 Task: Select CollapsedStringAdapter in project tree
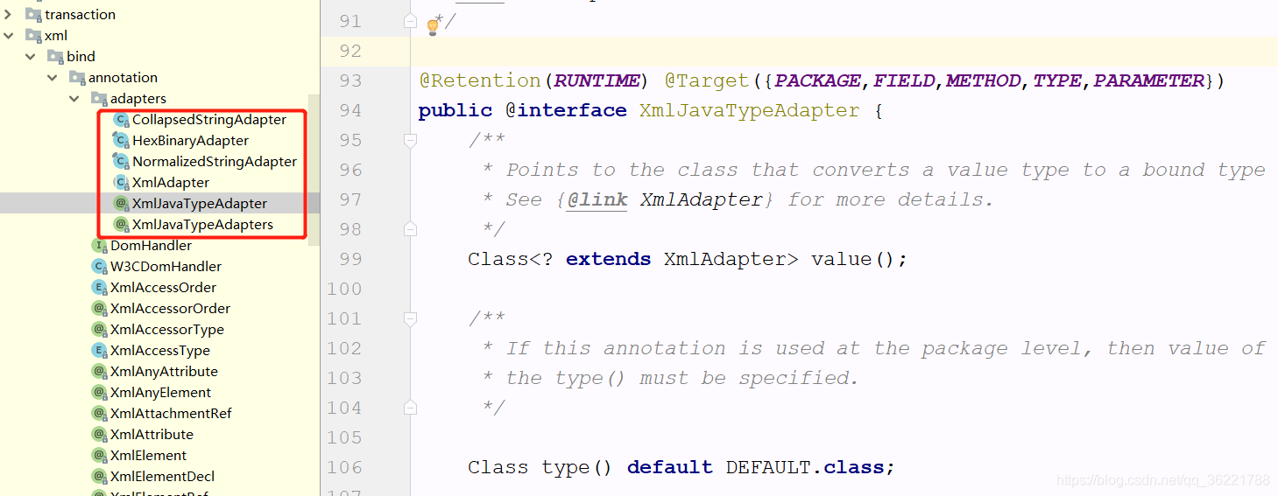click(x=209, y=119)
